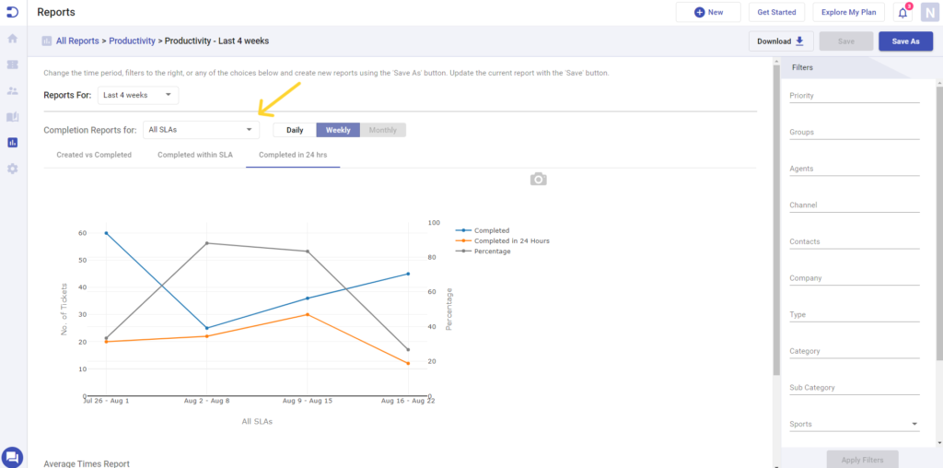Screen dimensions: 943x468
Task: Open the Contacts people icon in sidebar
Action: pyautogui.click(x=13, y=91)
